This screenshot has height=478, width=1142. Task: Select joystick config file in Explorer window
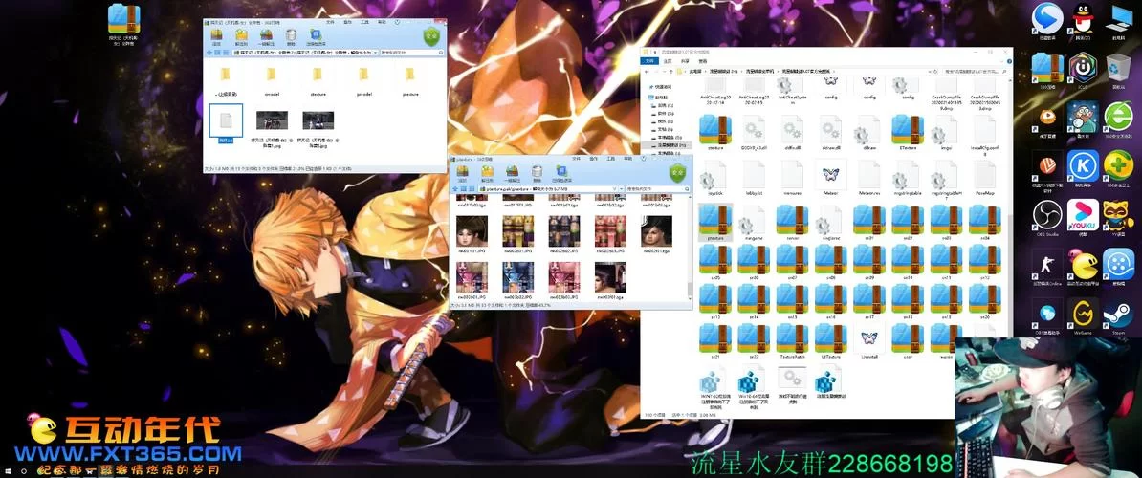pyautogui.click(x=714, y=177)
